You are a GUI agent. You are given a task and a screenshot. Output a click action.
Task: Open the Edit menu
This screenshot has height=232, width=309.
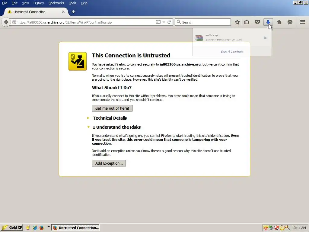coord(14,3)
